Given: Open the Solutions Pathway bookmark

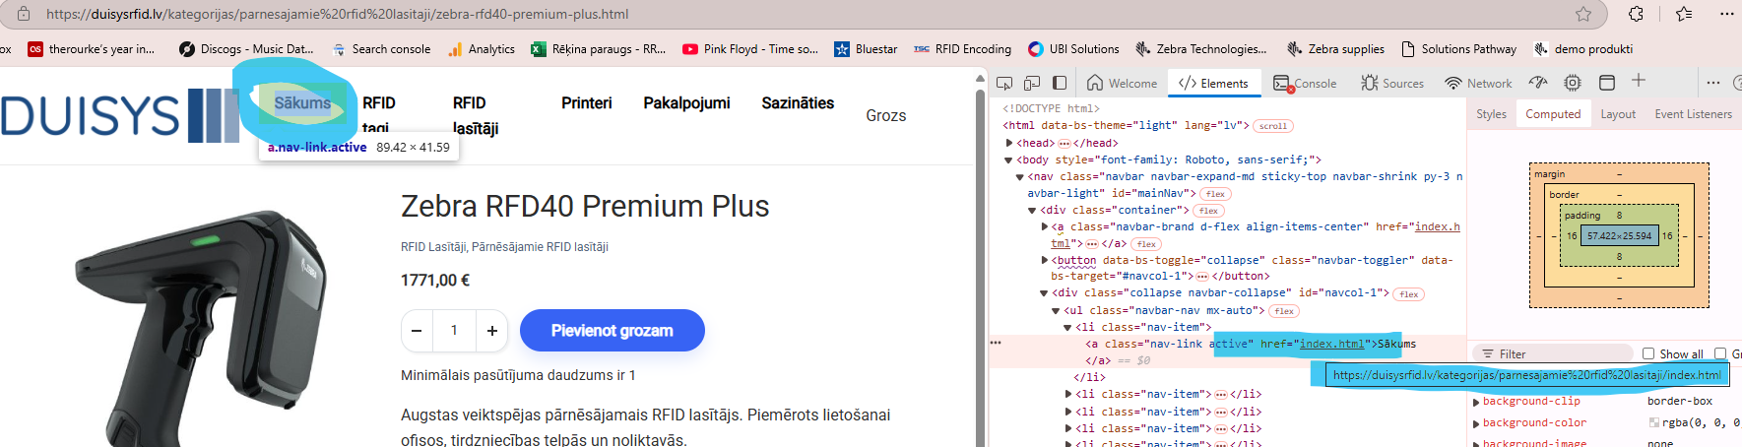Looking at the screenshot, I should click(1458, 49).
